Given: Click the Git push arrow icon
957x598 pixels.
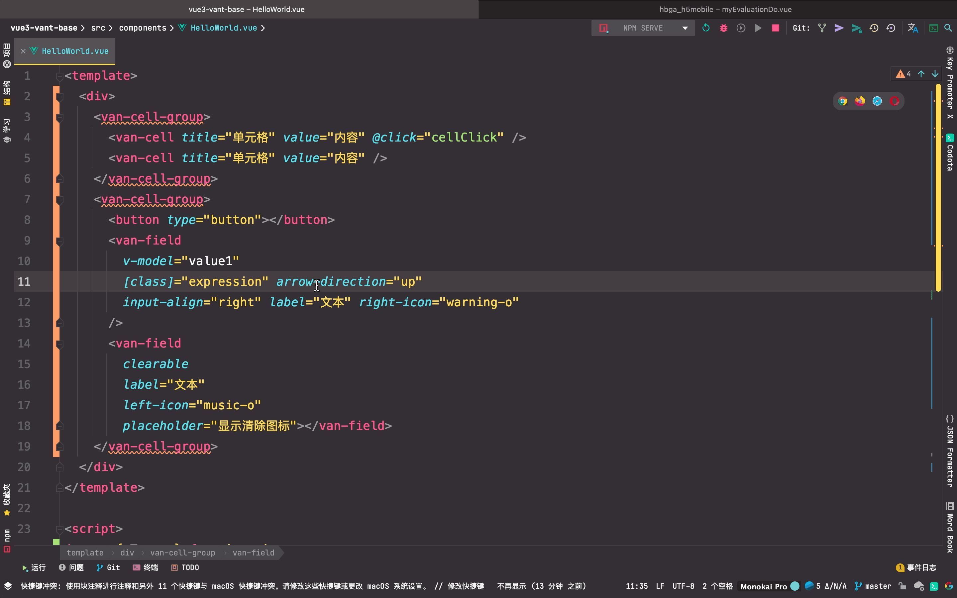Looking at the screenshot, I should 839,28.
